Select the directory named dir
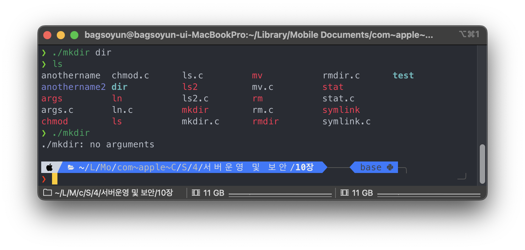The width and height of the screenshot is (525, 250). [x=120, y=87]
